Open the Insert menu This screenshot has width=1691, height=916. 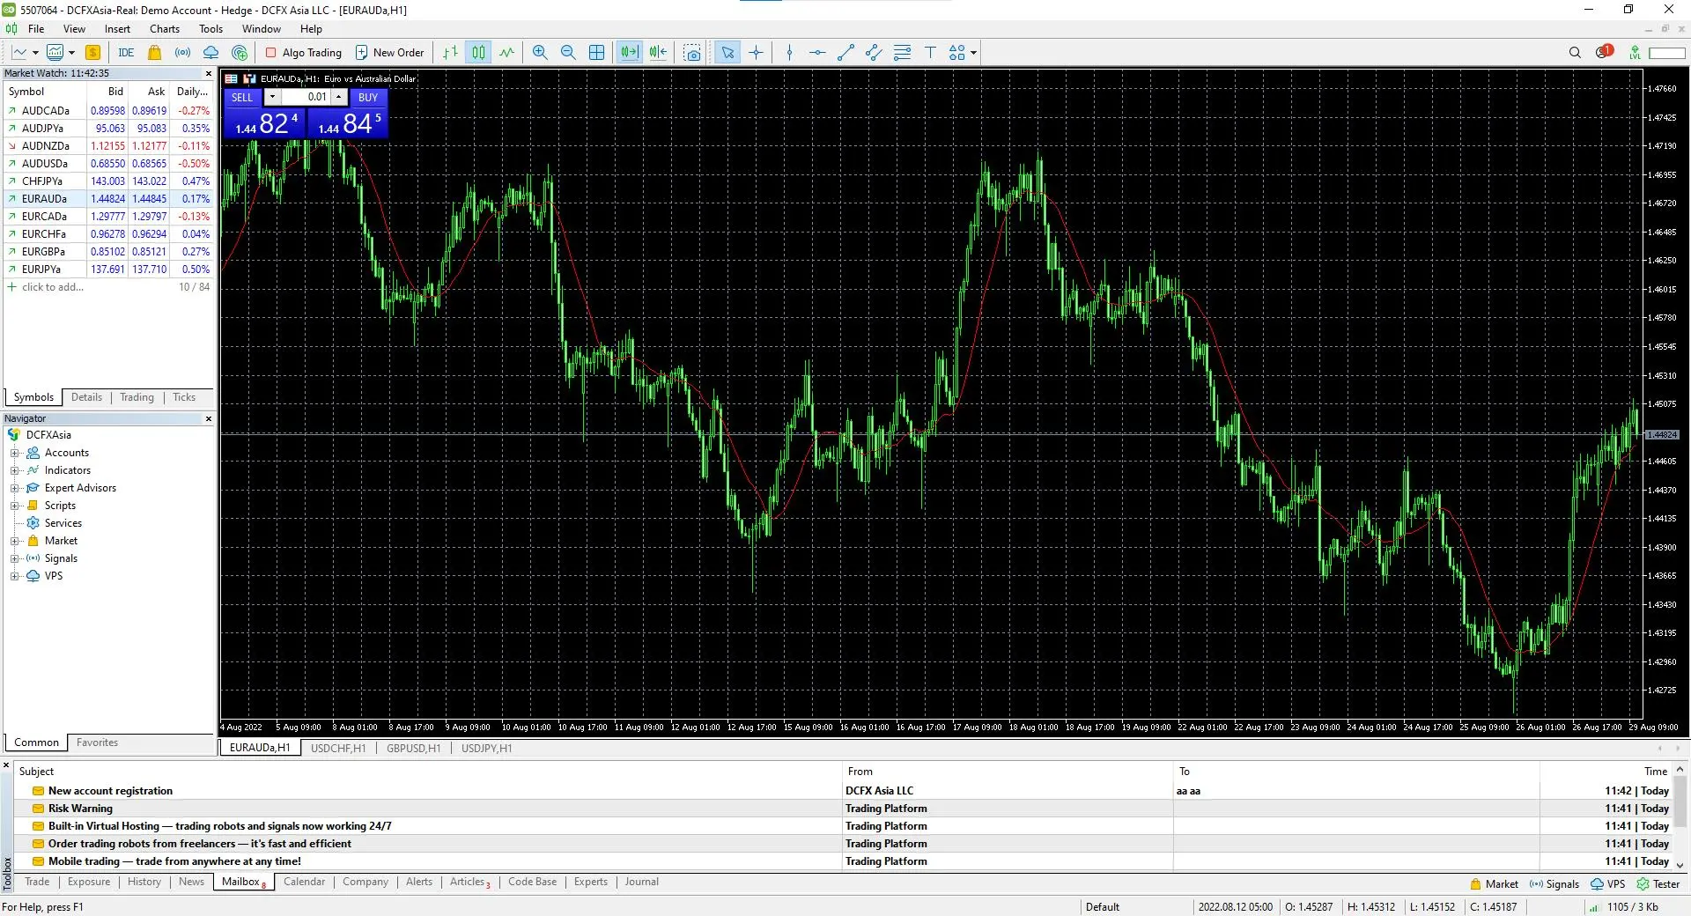(x=117, y=29)
